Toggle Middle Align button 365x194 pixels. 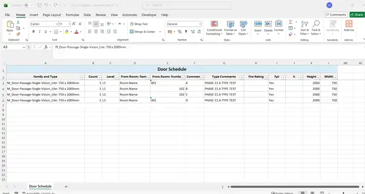(x=96, y=24)
